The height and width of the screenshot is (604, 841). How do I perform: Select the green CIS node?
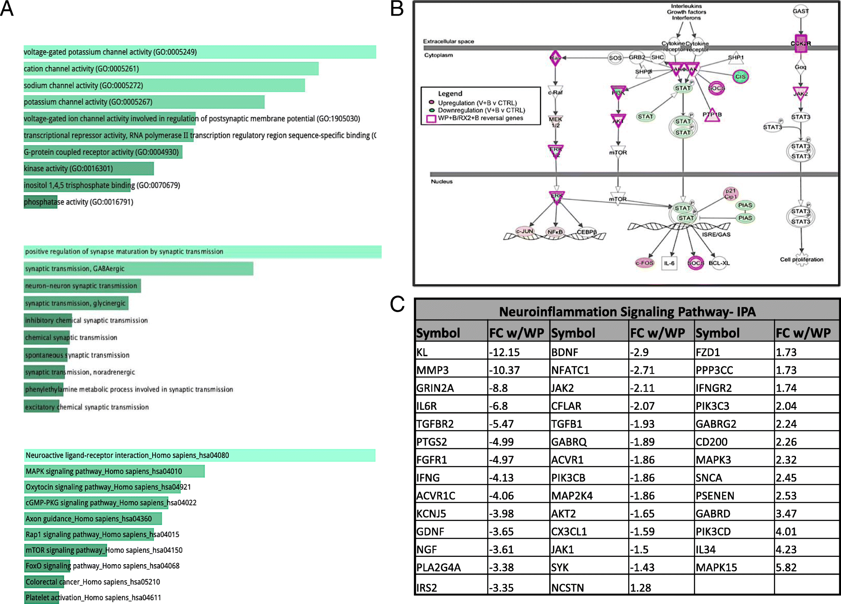coord(740,77)
